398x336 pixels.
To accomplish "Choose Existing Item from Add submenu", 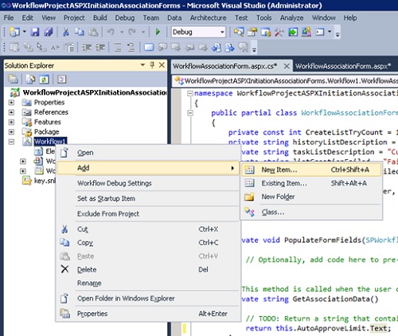I will click(311, 183).
